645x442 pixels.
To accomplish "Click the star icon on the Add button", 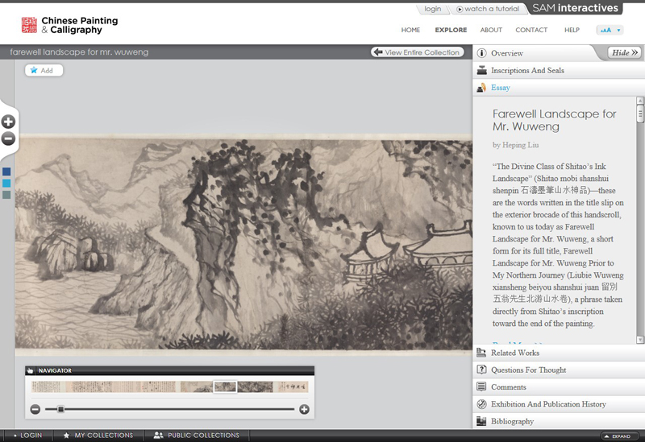I will (x=34, y=70).
